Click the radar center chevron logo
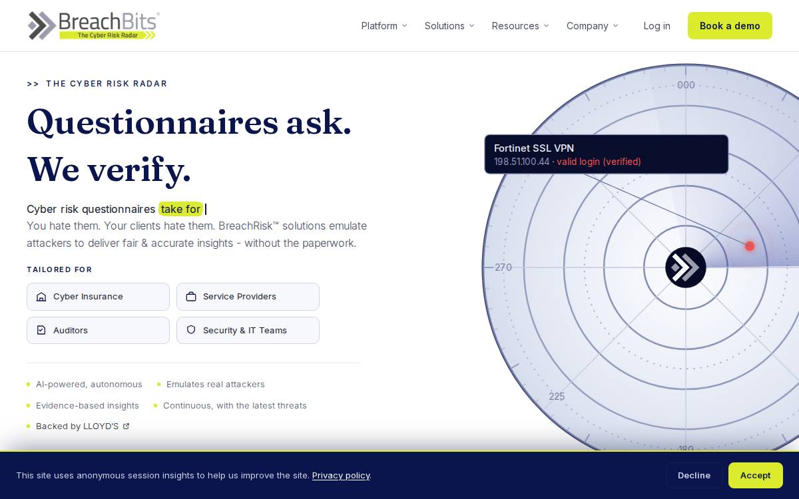799x499 pixels. [685, 267]
